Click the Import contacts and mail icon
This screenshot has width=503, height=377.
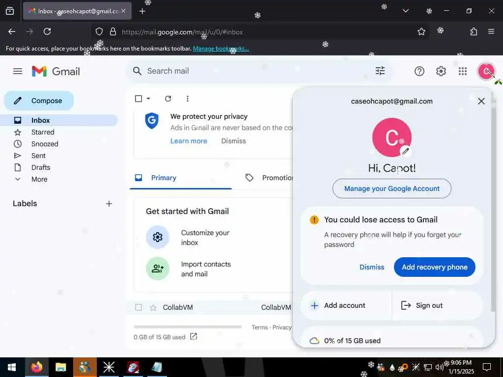coord(158,269)
